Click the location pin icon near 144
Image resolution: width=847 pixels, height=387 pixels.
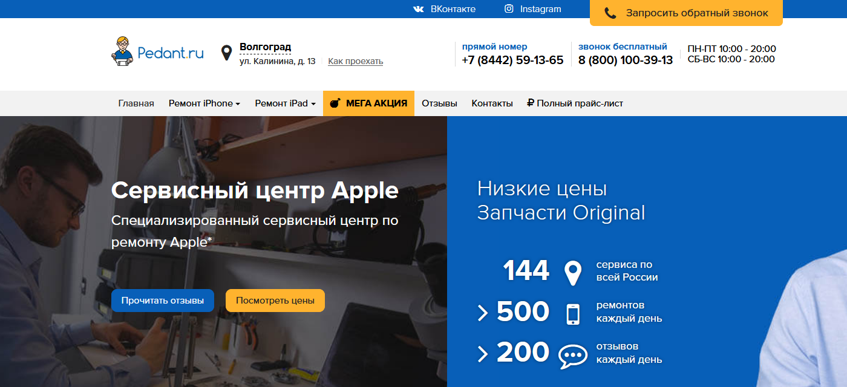coord(572,273)
